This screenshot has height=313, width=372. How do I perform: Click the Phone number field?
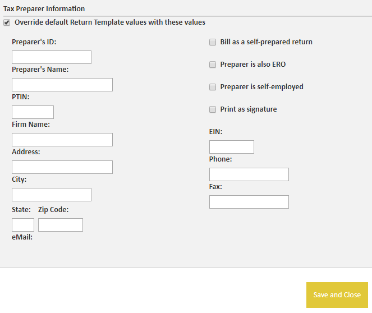pos(249,174)
